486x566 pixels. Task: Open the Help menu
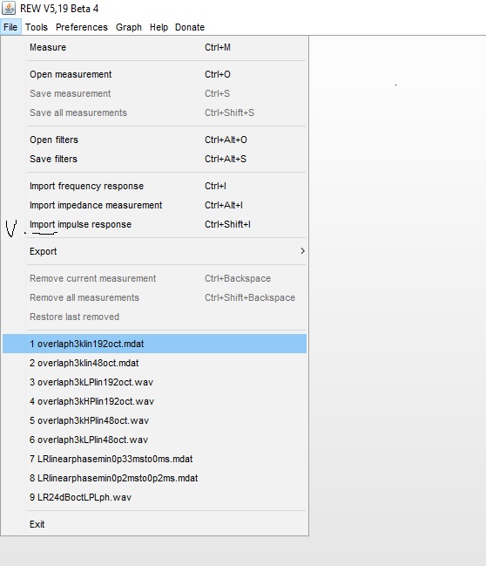159,27
